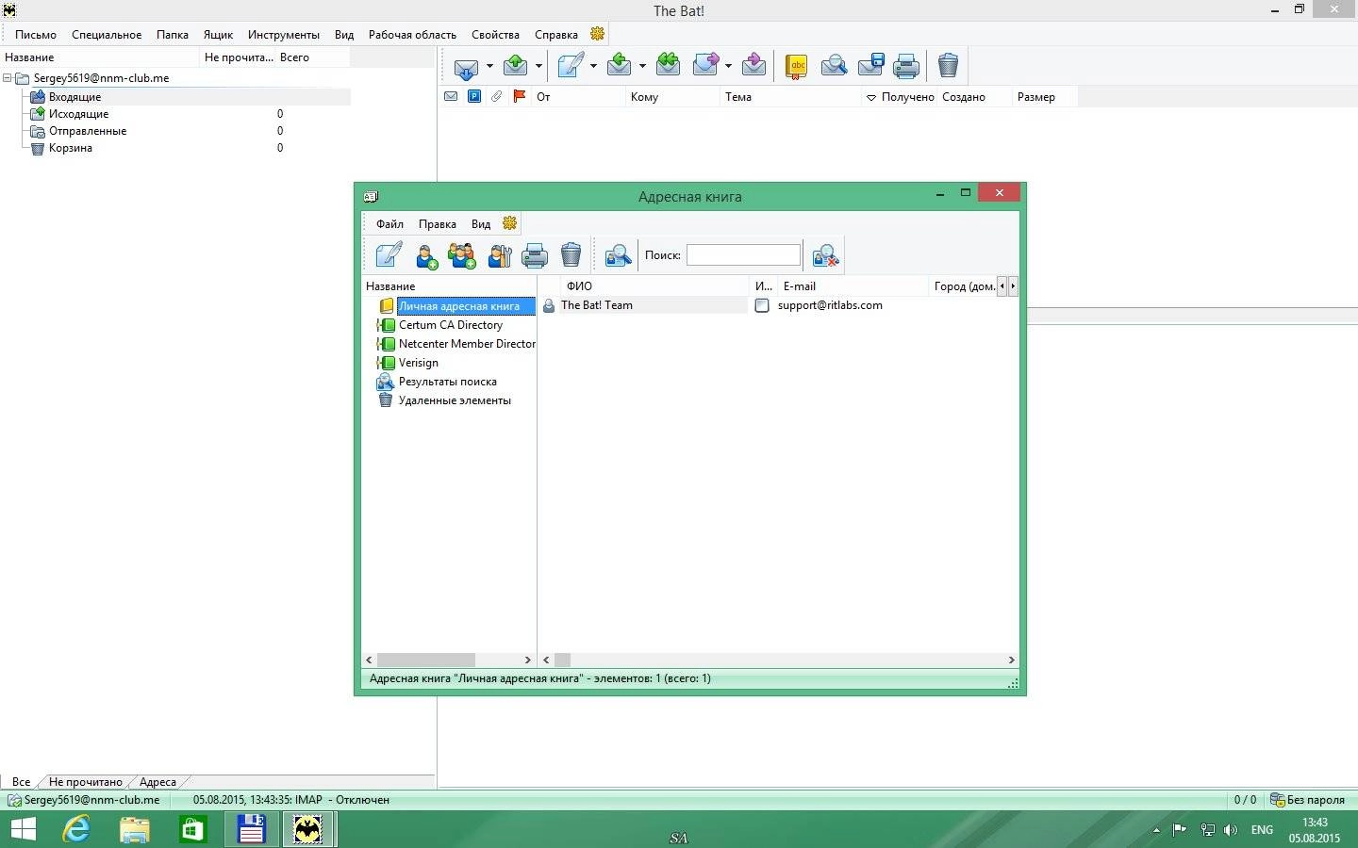Click the Redirect message icon
This screenshot has height=848, width=1358.
[x=754, y=65]
